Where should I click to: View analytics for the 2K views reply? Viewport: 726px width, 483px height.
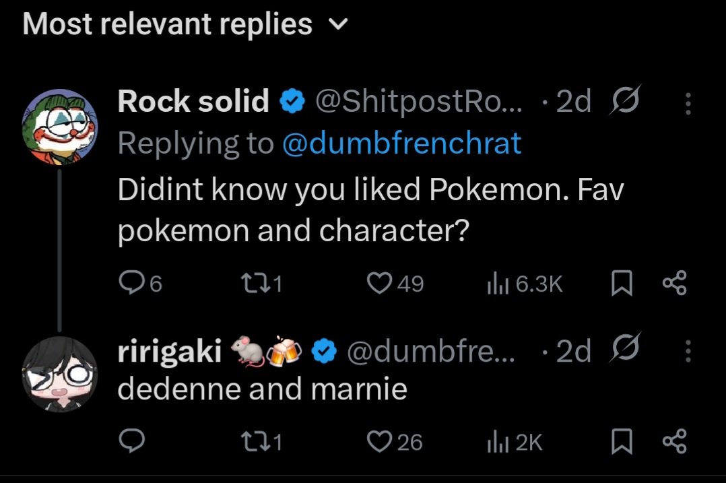[x=495, y=441]
